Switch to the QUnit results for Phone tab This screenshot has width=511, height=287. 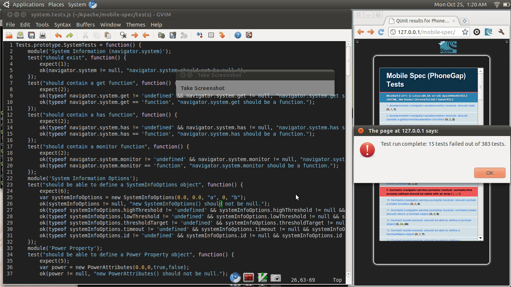coord(423,21)
